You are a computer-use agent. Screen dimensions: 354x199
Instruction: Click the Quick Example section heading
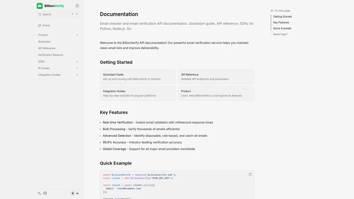pyautogui.click(x=116, y=163)
